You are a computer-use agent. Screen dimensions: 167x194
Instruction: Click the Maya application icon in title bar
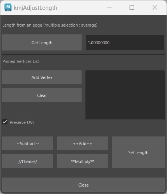click(x=8, y=7)
